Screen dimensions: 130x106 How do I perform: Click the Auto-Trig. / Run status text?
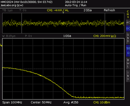[x=76, y=5]
